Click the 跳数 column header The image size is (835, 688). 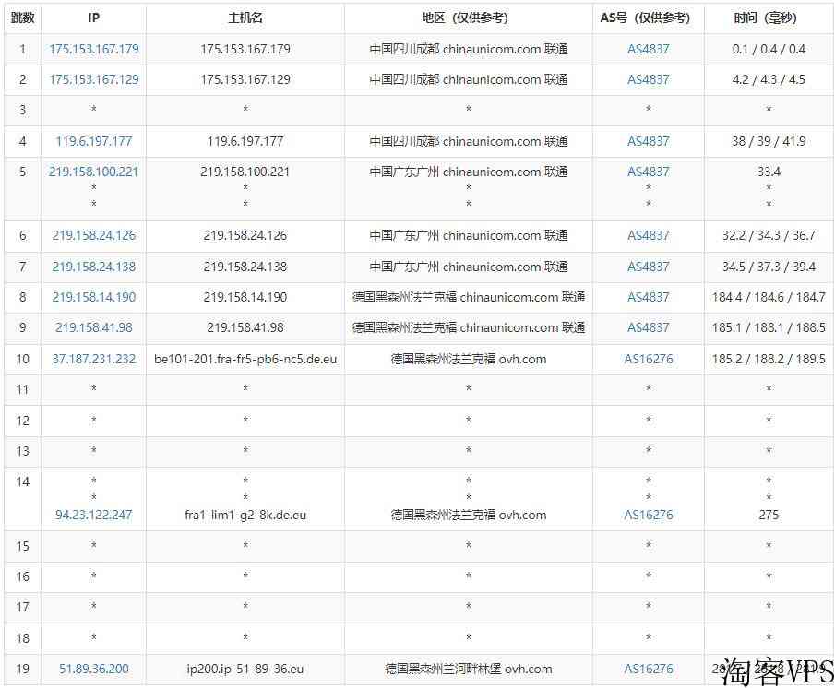(x=22, y=18)
